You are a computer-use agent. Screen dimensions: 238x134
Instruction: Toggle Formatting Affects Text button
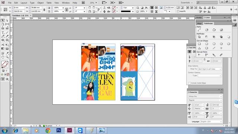coord(6,71)
